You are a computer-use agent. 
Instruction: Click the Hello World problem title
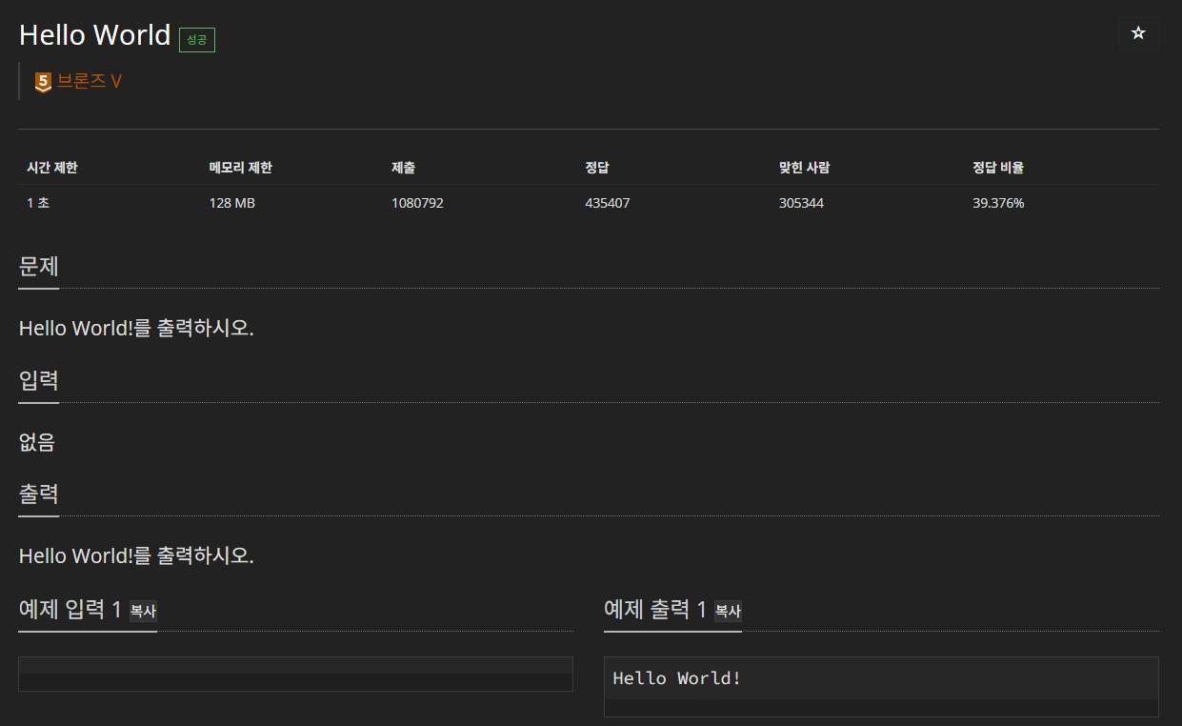(x=94, y=34)
